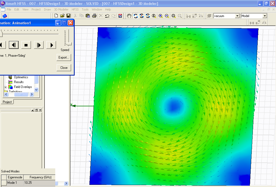
Task: Expand the Field Overlays tree node
Action: click(x=5, y=87)
